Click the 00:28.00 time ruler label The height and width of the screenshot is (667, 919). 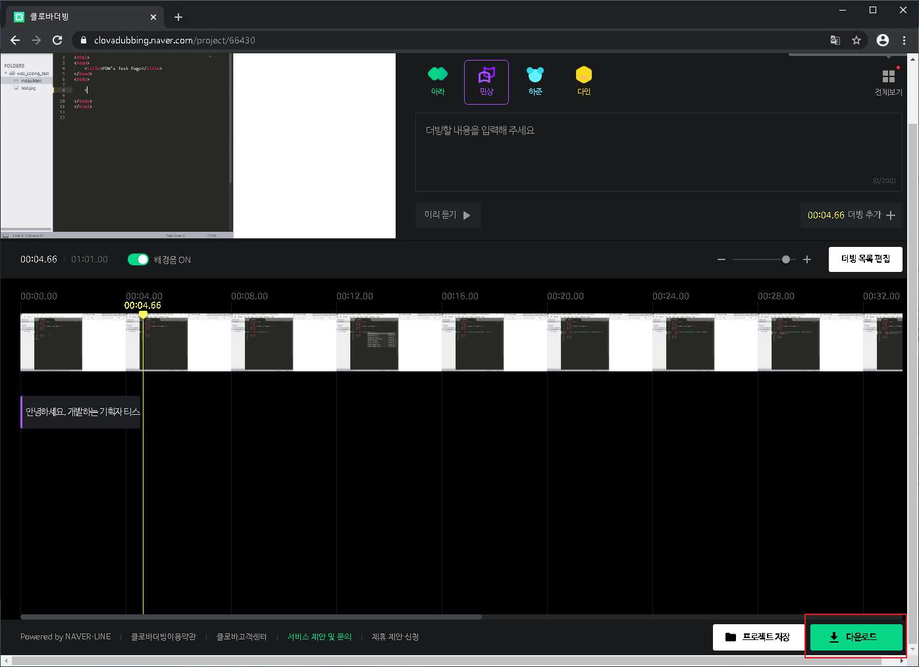tap(776, 296)
